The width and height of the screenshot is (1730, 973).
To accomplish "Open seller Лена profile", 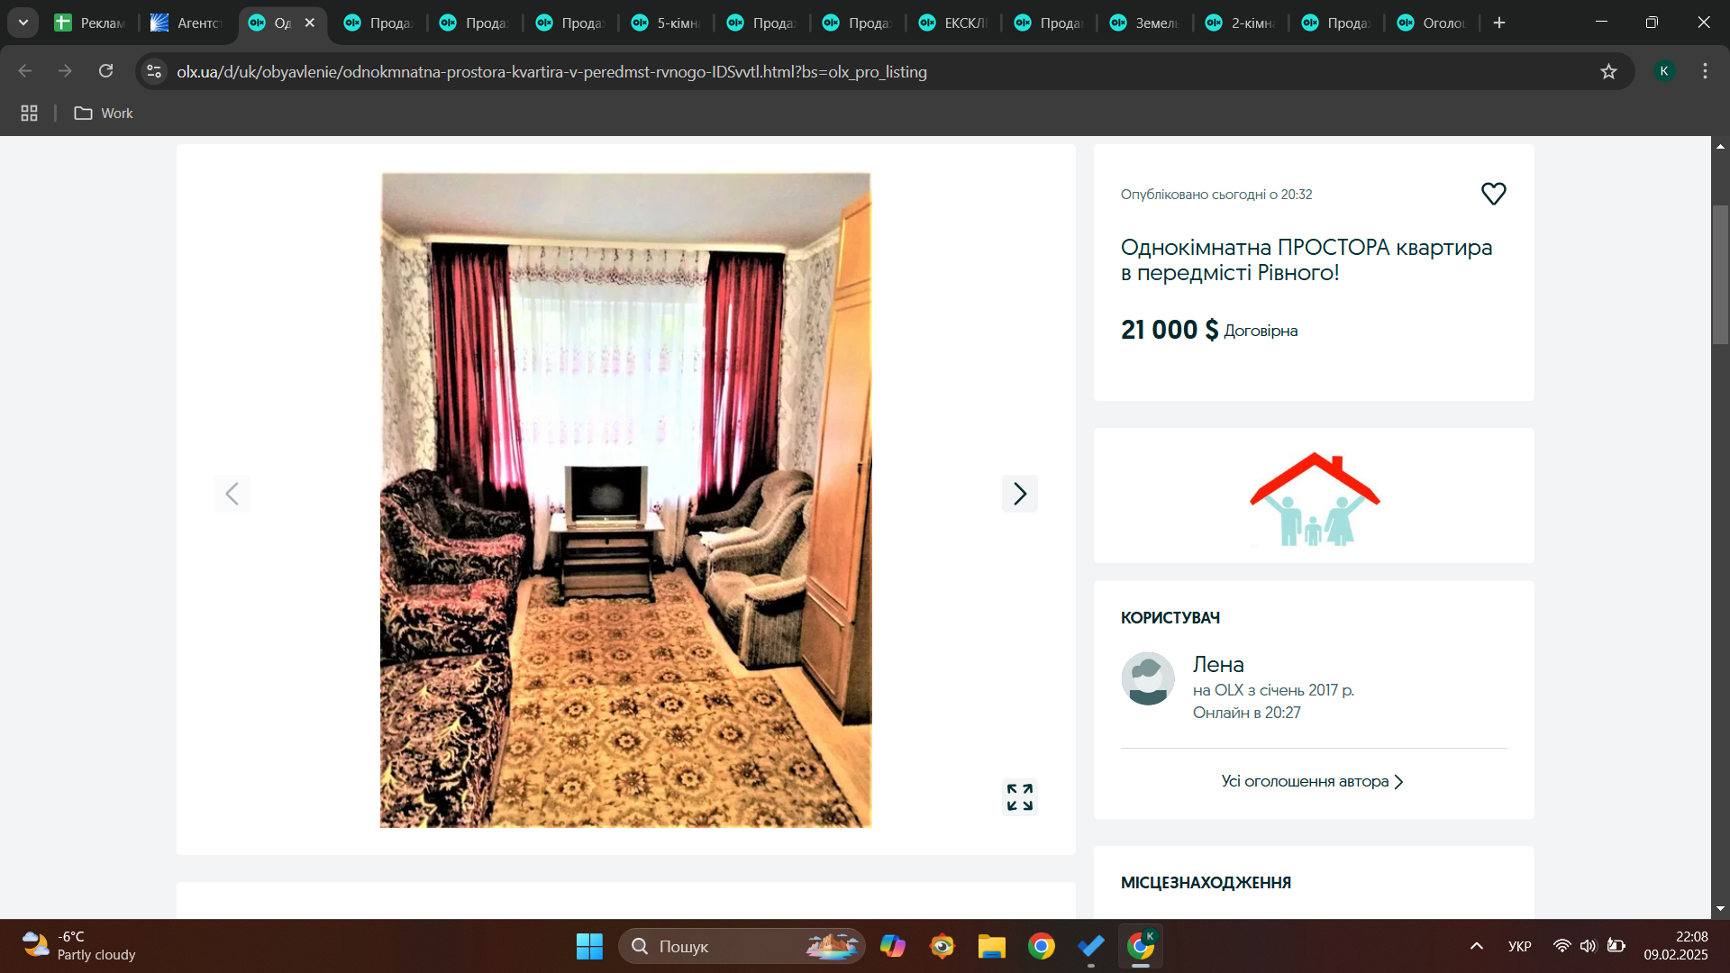I will click(x=1218, y=664).
